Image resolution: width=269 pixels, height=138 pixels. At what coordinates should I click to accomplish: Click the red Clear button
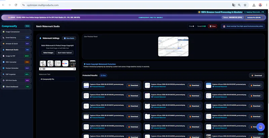coord(213,26)
